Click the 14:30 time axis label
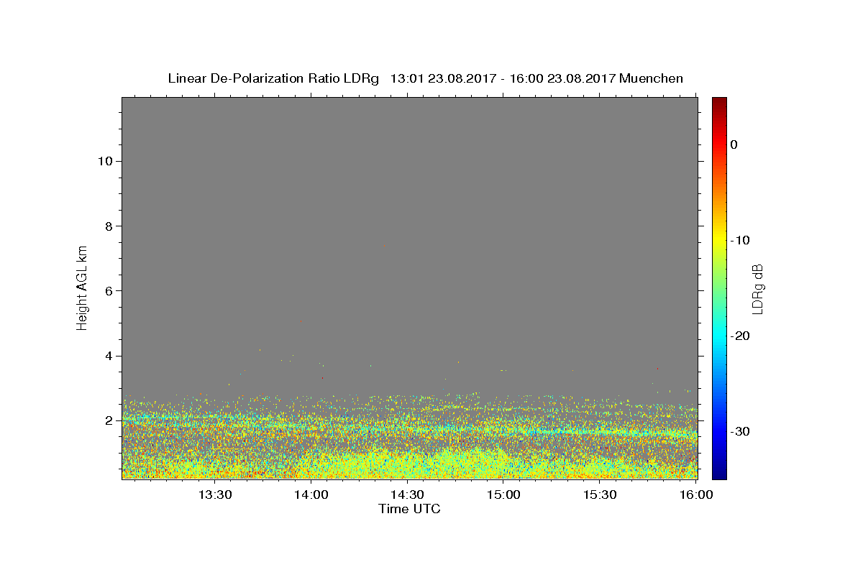863x575 pixels. coord(408,494)
